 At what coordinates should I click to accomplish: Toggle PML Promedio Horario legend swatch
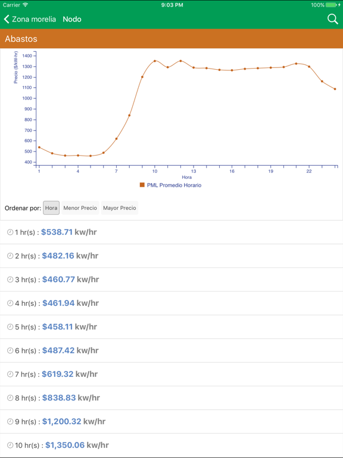pyautogui.click(x=142, y=185)
